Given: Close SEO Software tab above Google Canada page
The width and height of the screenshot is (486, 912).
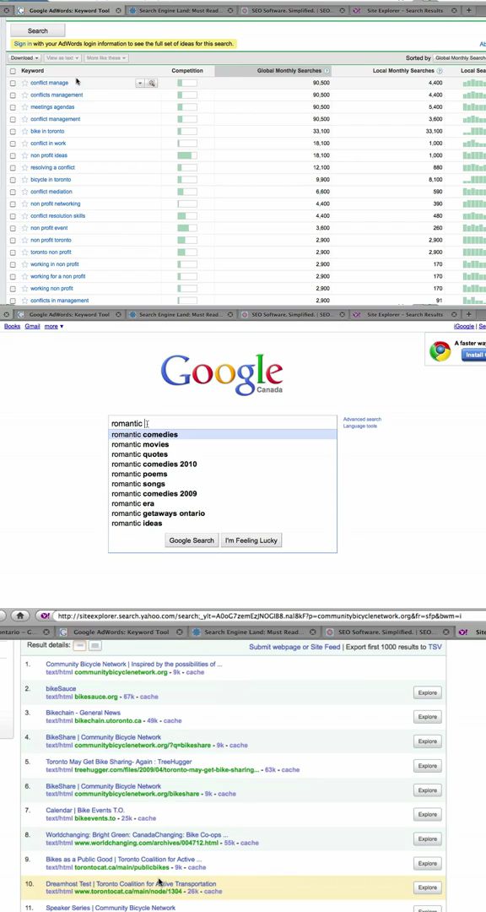Looking at the screenshot, I should coord(343,315).
